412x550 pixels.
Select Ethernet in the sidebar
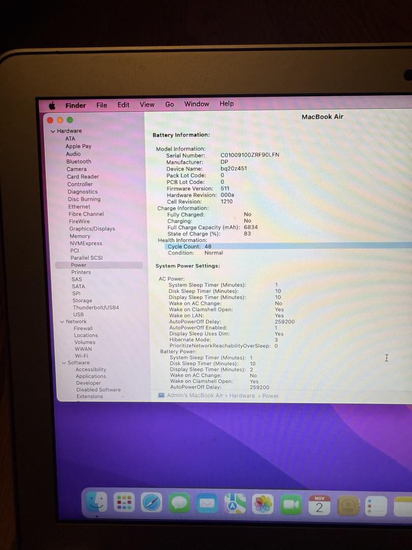pos(79,207)
